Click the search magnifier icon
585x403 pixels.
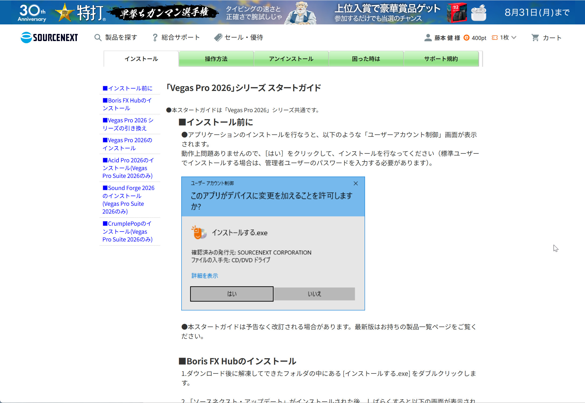click(98, 38)
